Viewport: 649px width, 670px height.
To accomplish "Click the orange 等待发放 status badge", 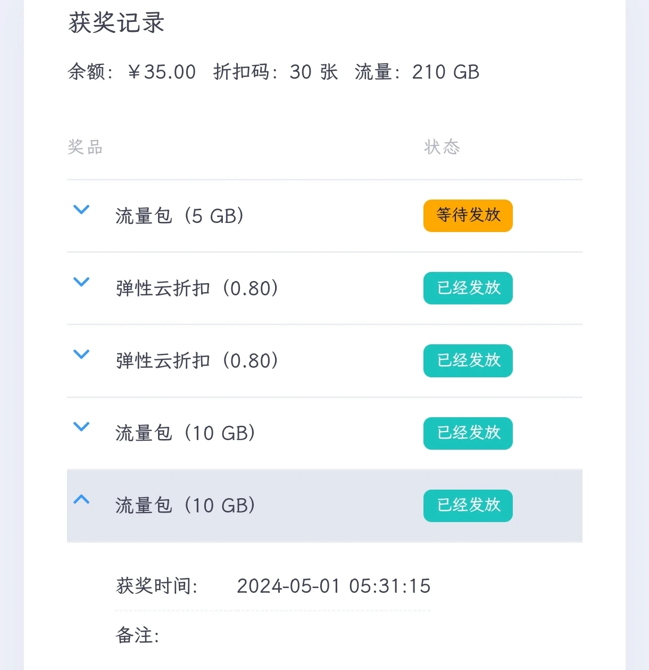I will coord(468,216).
